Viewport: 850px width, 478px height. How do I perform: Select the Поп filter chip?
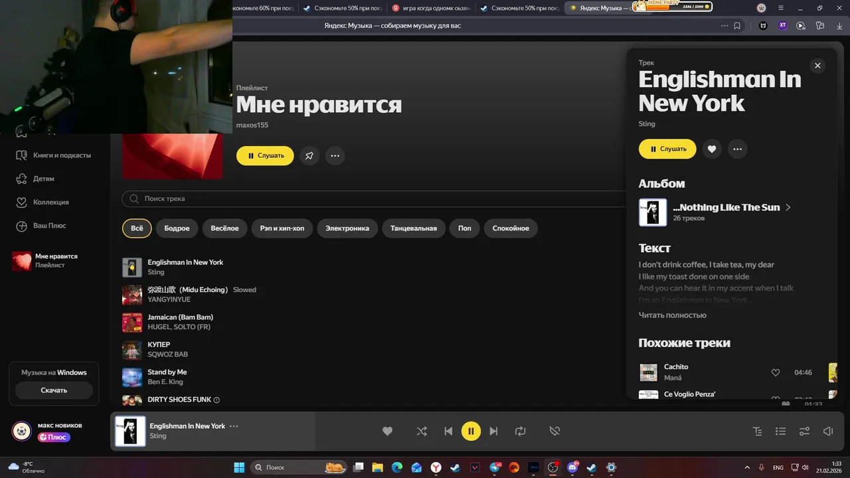[x=465, y=228]
